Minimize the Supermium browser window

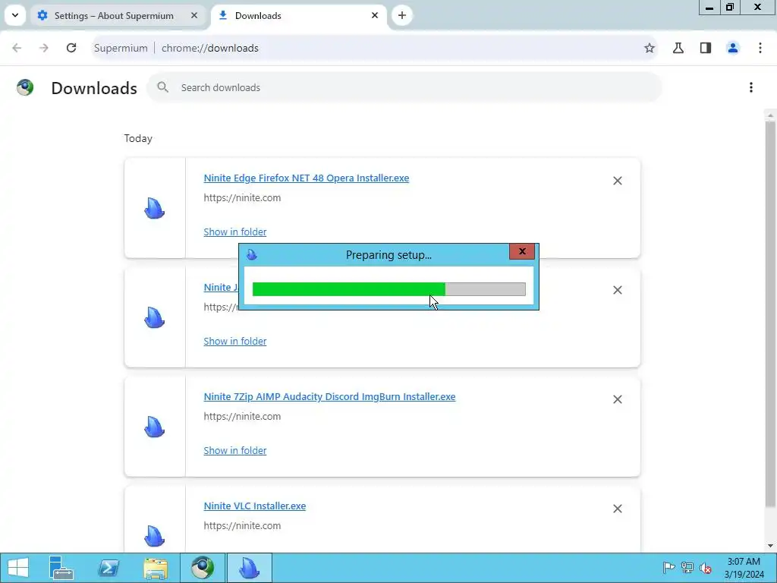coord(709,8)
